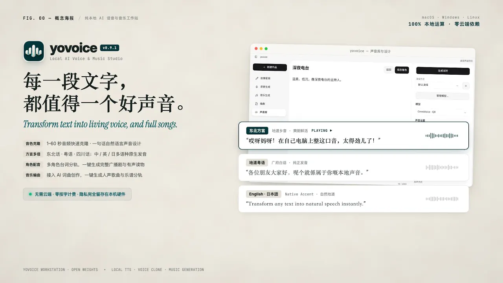Image resolution: width=503 pixels, height=283 pixels.
Task: Click the 保存角色 button
Action: click(402, 70)
